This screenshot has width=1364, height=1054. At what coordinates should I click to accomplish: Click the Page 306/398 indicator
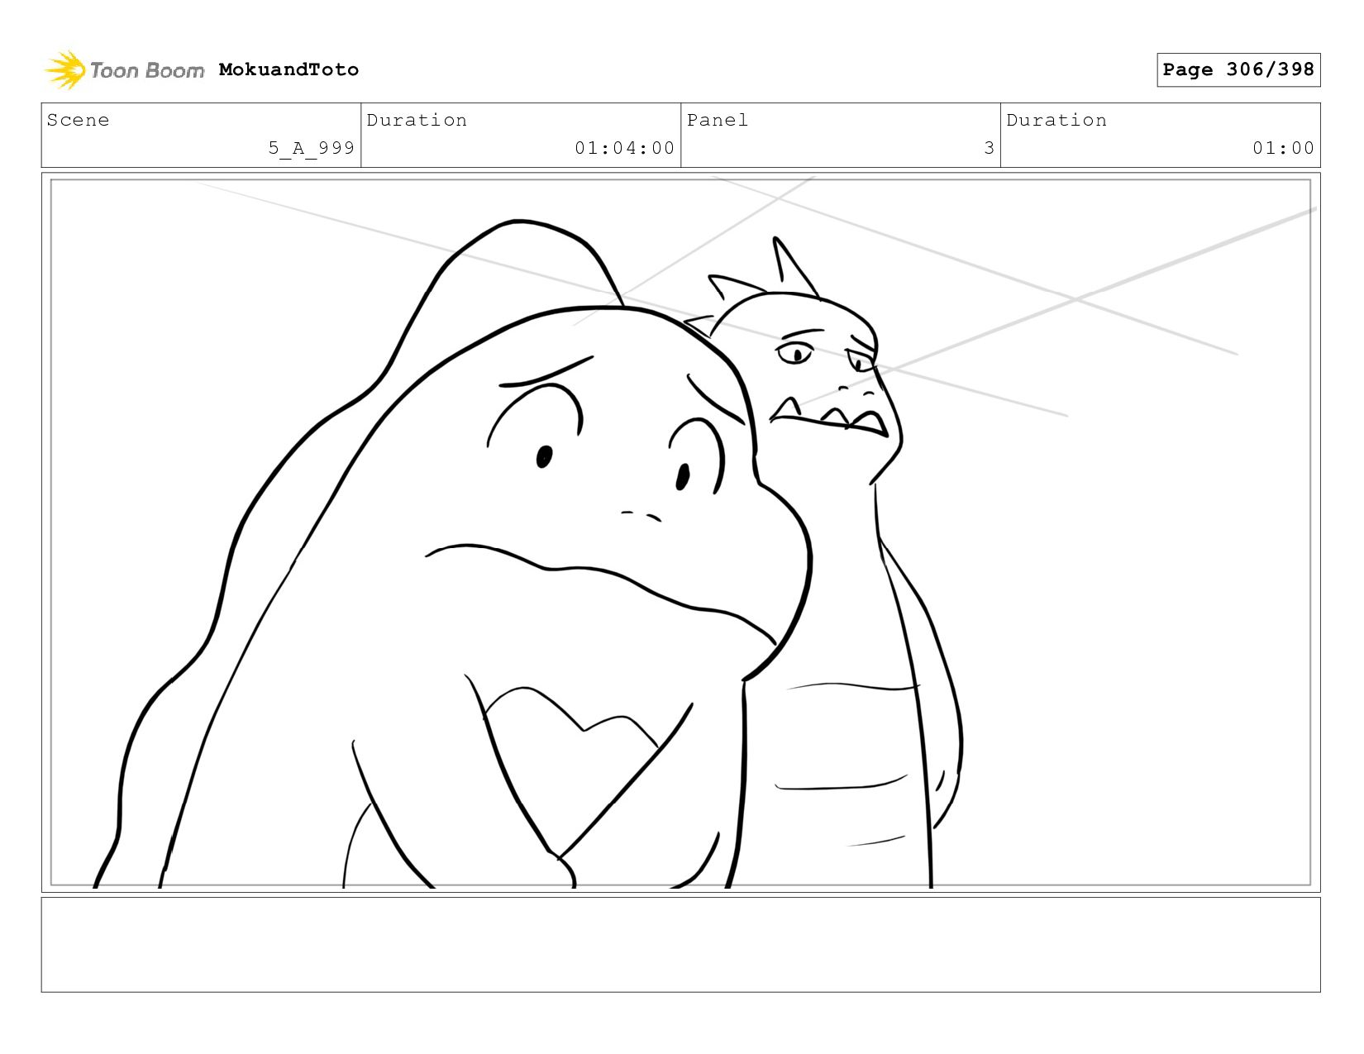(1238, 69)
